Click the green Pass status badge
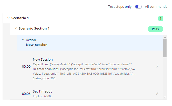This screenshot has width=172, height=106. pos(155,29)
